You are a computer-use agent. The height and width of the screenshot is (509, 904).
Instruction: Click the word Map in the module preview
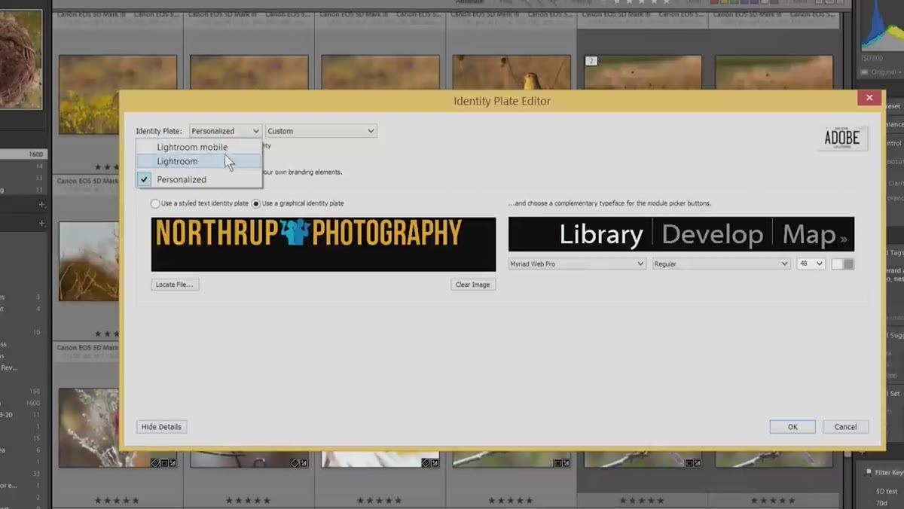click(x=809, y=235)
